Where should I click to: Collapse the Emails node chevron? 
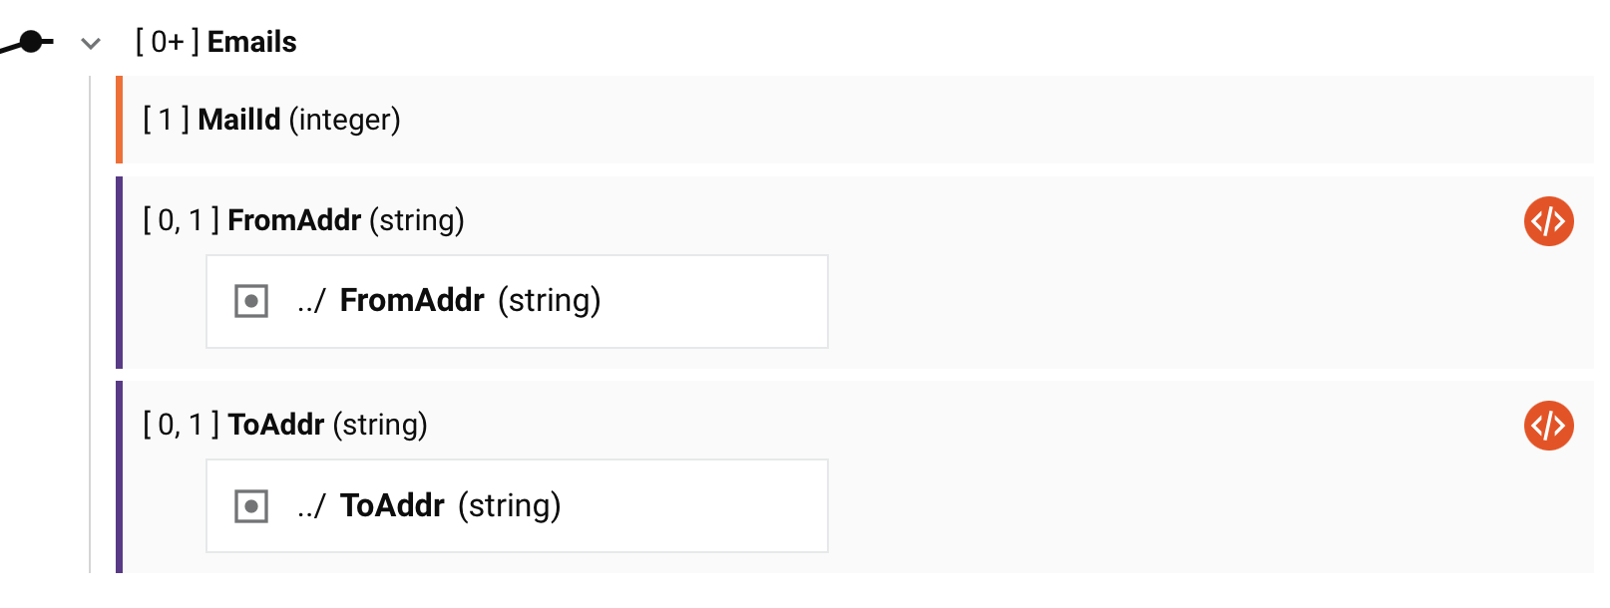pyautogui.click(x=91, y=43)
